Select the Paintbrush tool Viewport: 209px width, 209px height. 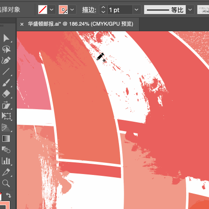click(x=6, y=83)
